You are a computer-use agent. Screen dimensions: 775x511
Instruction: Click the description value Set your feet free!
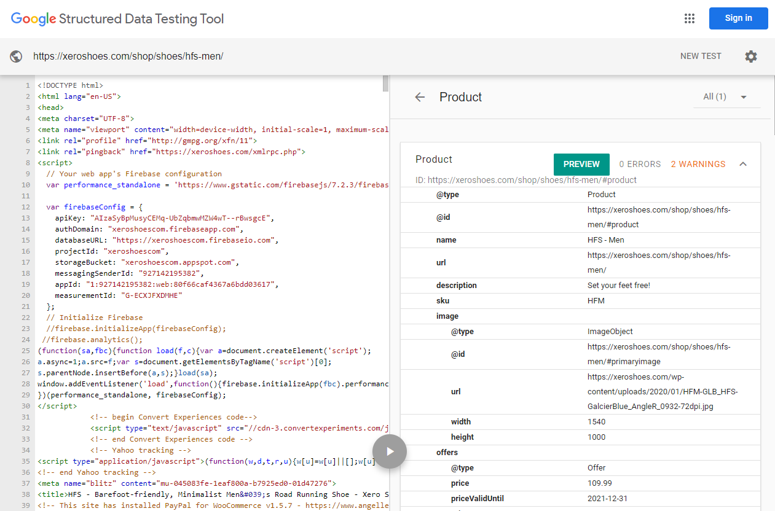(618, 286)
